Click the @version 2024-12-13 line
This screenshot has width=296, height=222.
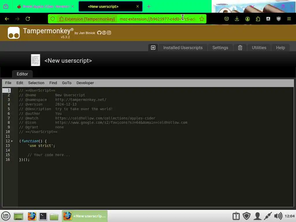tap(48, 104)
